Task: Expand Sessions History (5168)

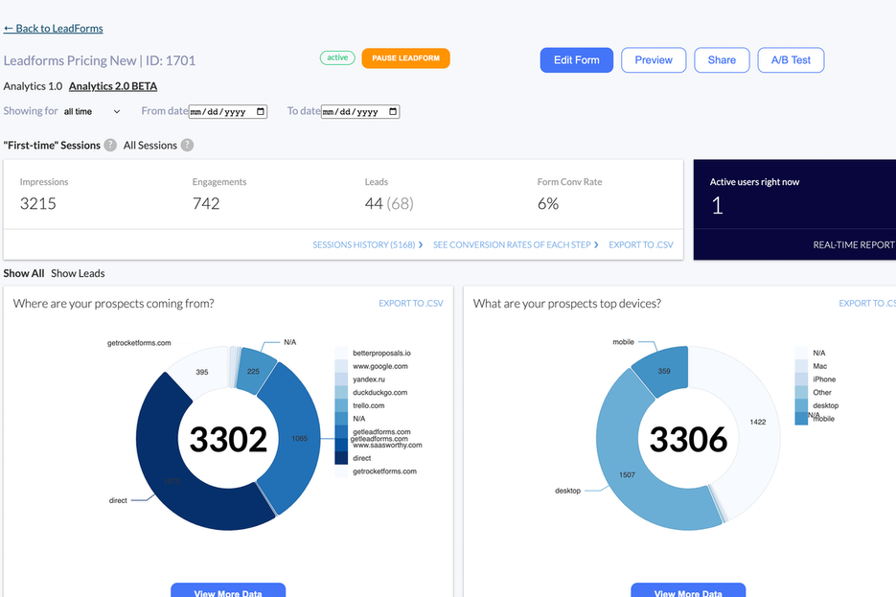Action: pos(367,245)
